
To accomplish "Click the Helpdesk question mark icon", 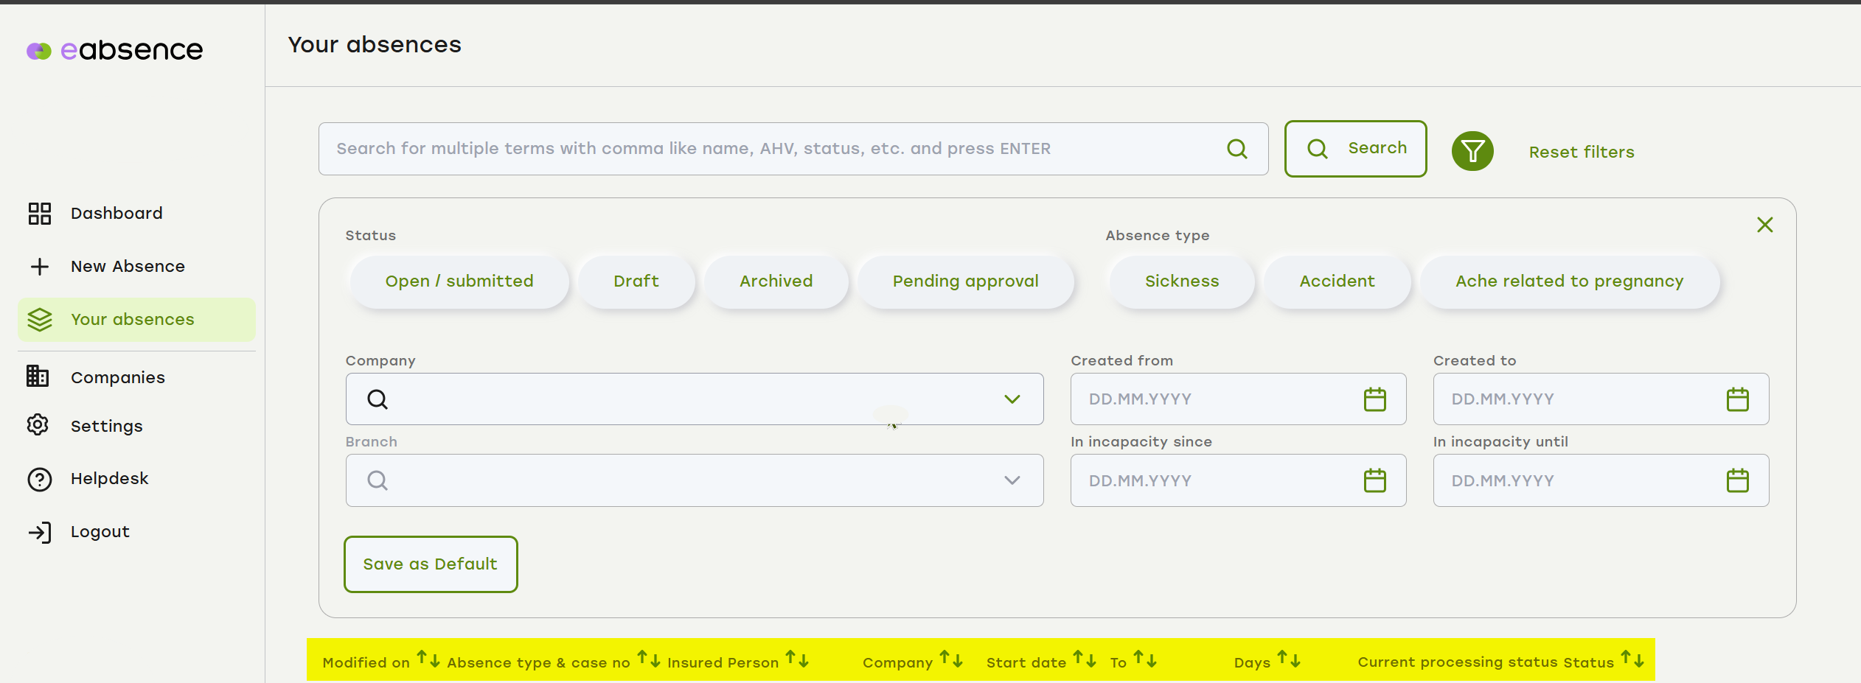I will point(40,480).
